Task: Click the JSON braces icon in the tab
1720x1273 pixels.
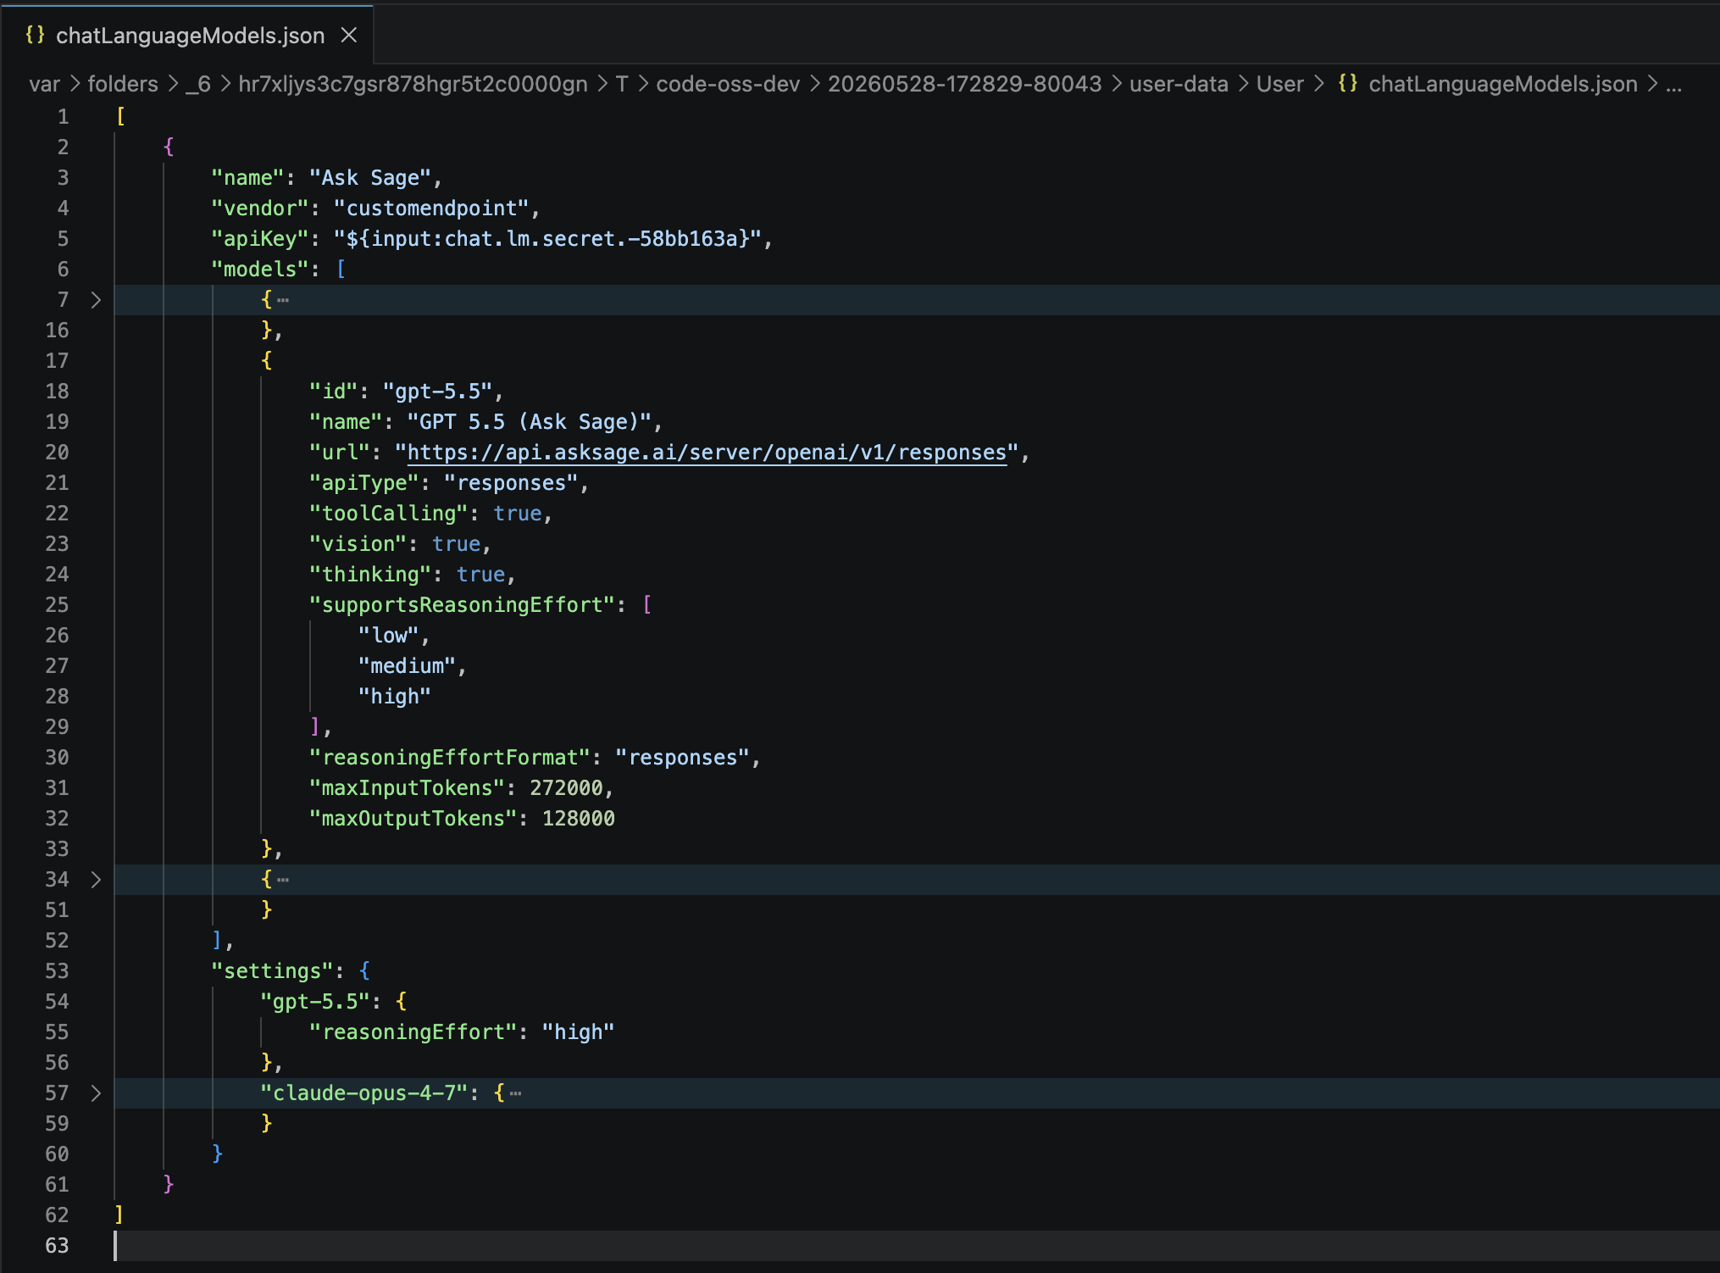Action: pos(35,35)
